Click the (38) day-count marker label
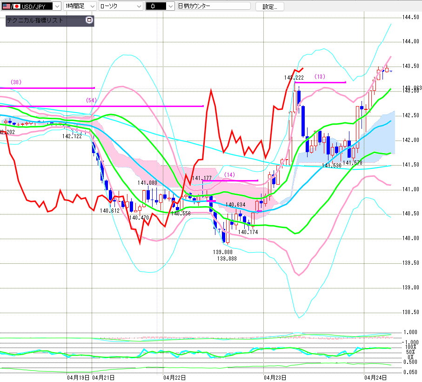 [16, 82]
